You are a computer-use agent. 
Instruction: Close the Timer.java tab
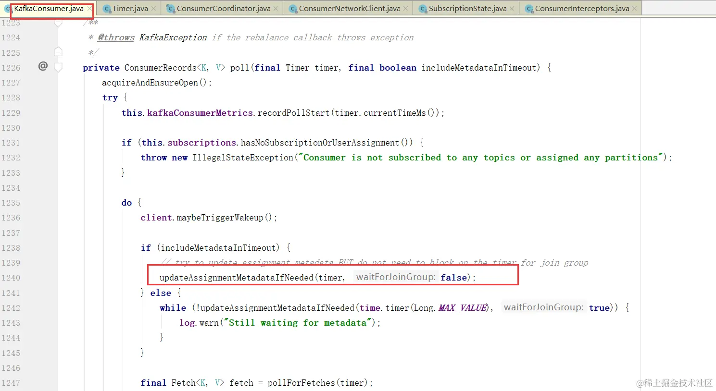tap(153, 9)
